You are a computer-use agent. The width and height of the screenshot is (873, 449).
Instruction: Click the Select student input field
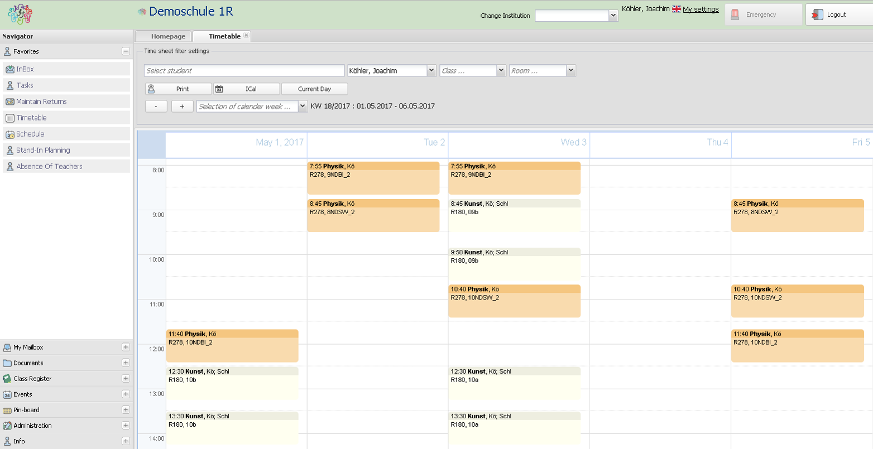[244, 71]
